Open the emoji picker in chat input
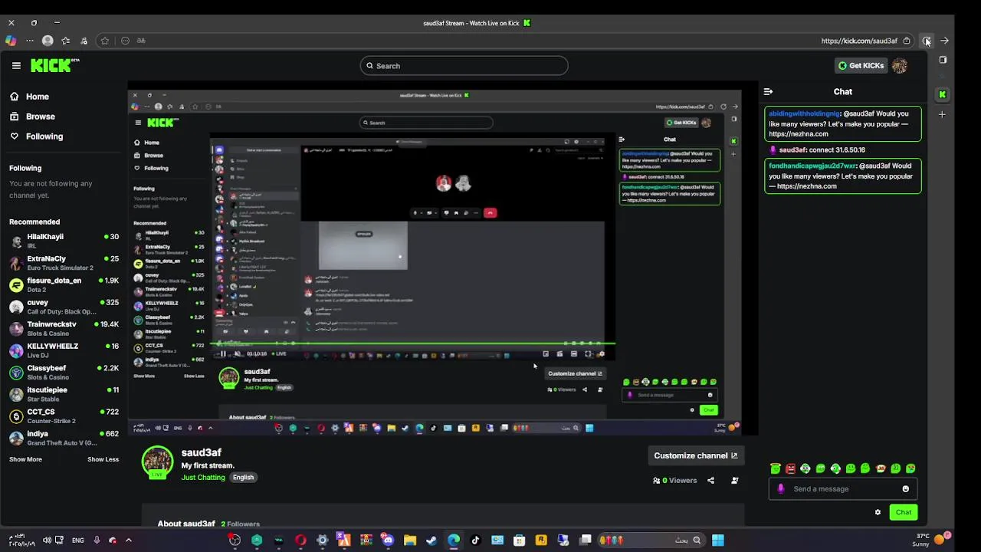The image size is (981, 552). 906,489
